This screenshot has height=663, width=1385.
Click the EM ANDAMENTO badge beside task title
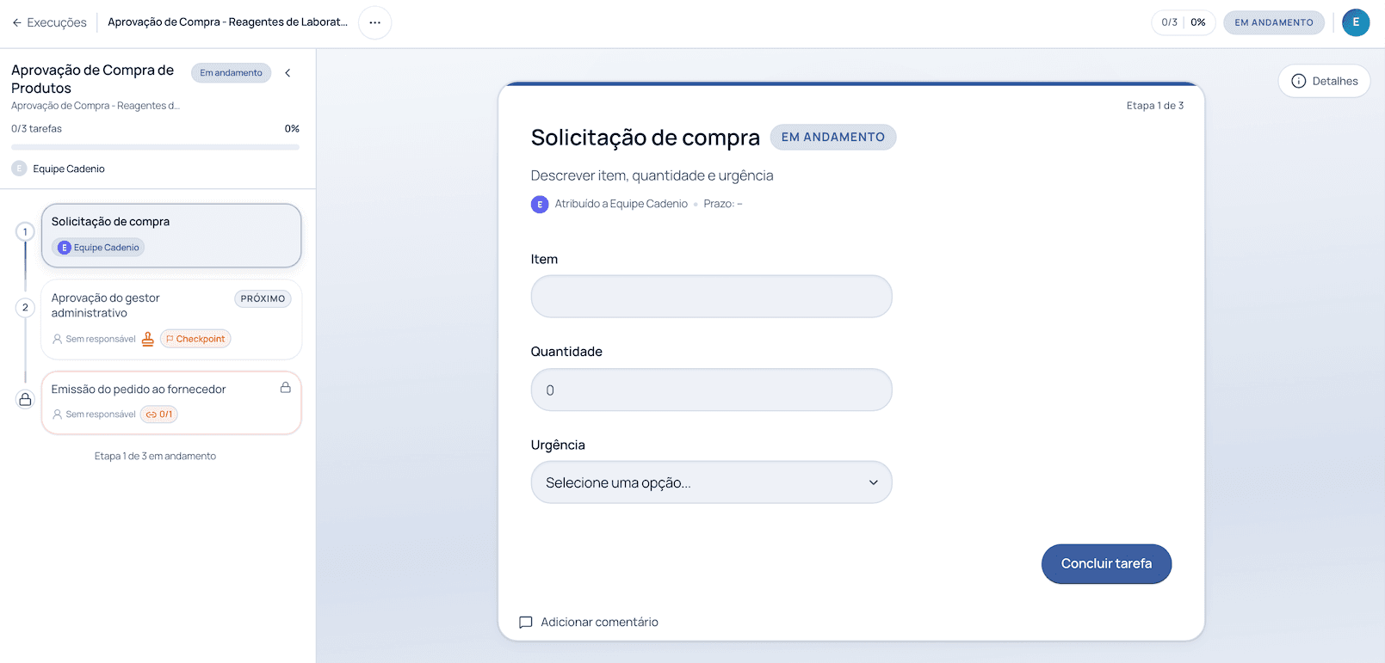coord(832,137)
